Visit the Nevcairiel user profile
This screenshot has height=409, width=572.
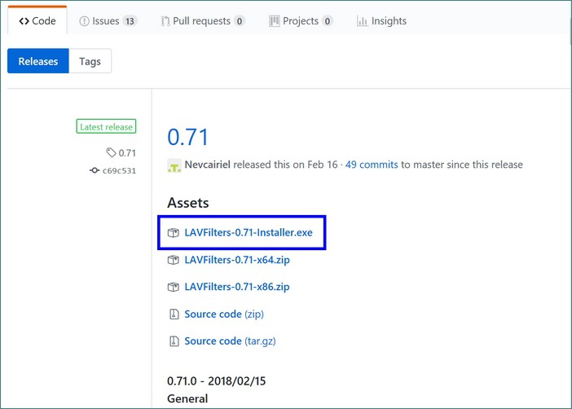[207, 165]
